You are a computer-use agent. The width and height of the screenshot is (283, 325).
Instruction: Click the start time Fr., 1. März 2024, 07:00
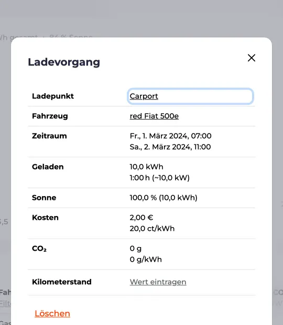170,136
